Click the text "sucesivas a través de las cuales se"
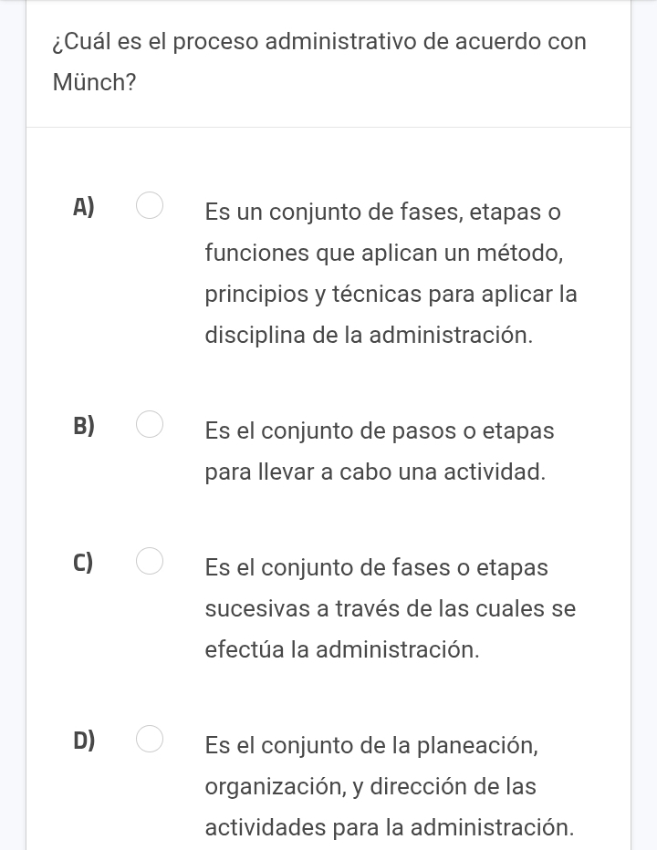 pyautogui.click(x=391, y=608)
